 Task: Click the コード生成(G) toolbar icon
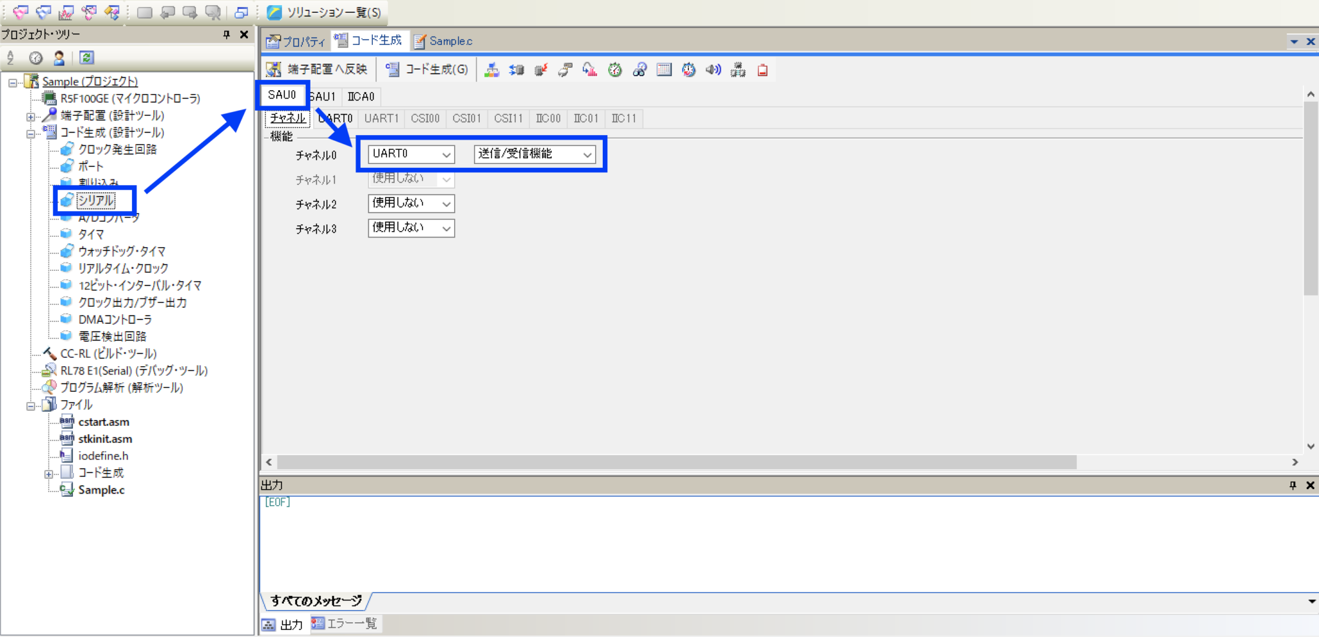[x=426, y=69]
